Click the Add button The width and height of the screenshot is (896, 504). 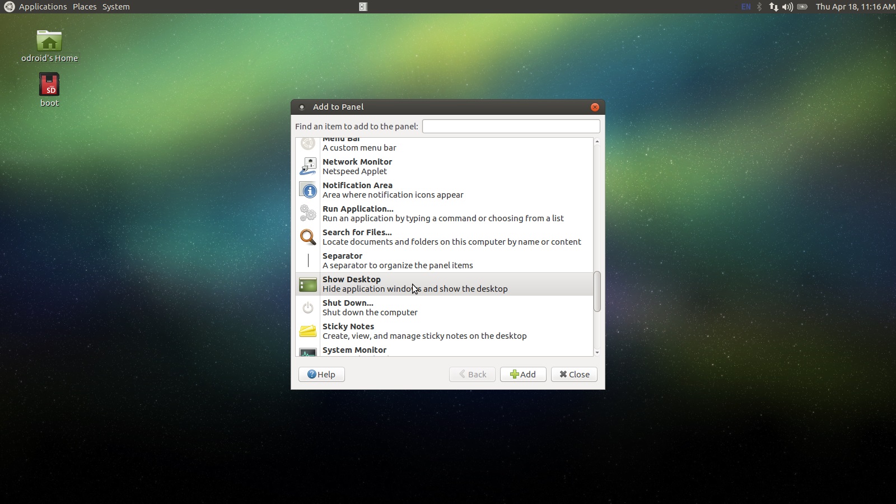coord(523,374)
